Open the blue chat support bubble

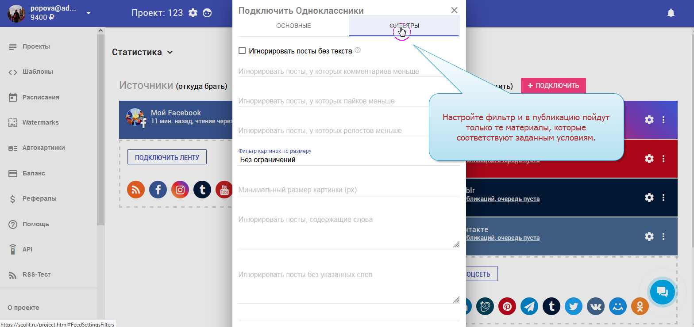662,292
